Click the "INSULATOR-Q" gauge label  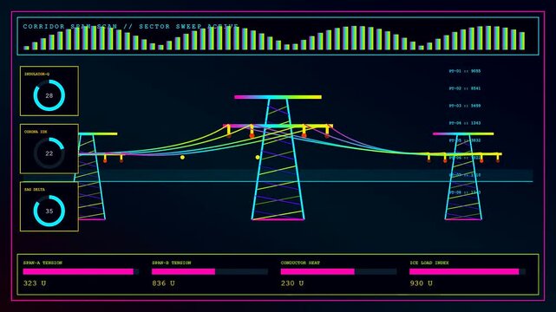click(37, 74)
